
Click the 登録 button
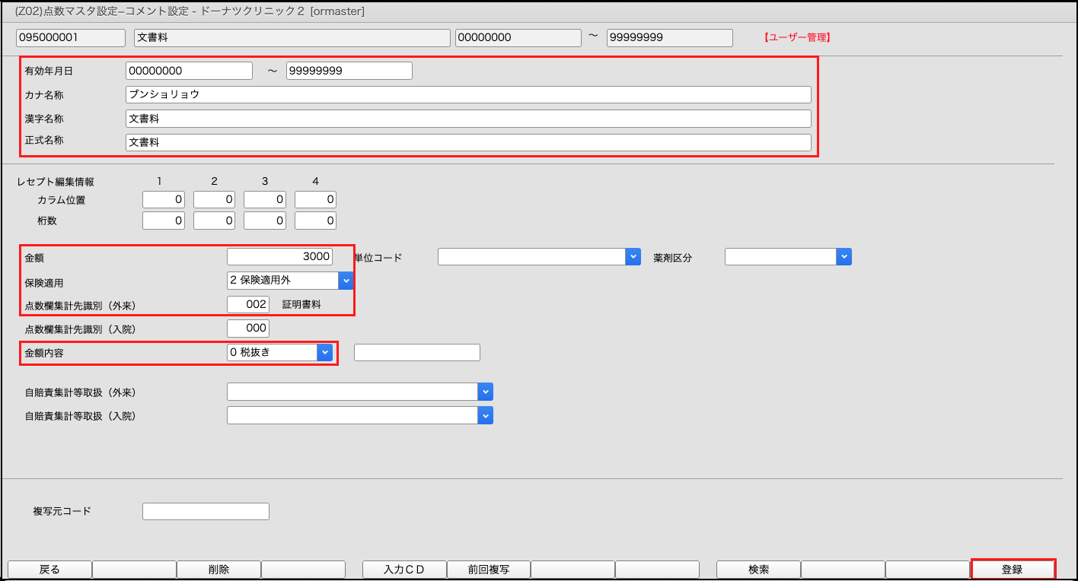click(x=1013, y=570)
